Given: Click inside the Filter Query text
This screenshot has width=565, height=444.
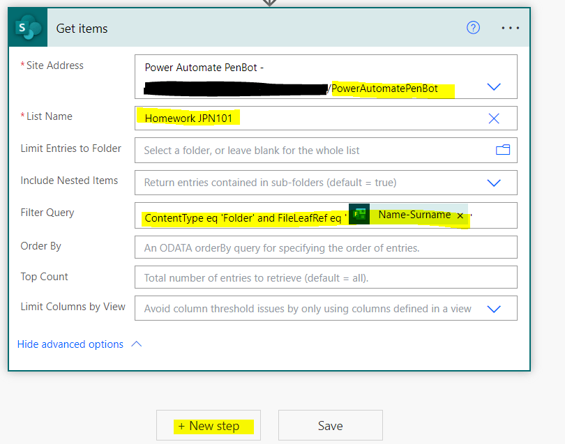Looking at the screenshot, I should [x=244, y=217].
